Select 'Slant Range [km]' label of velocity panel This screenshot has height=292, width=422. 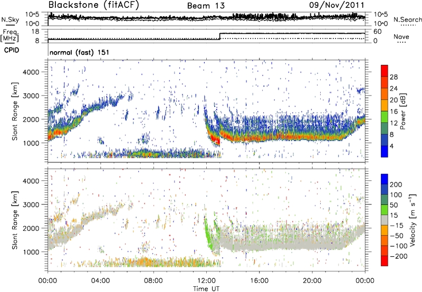[x=15, y=220]
